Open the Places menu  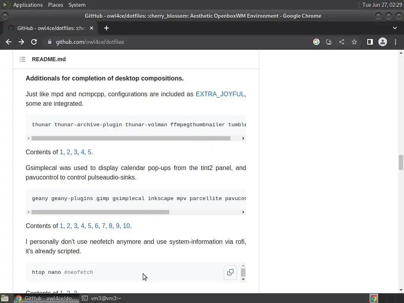(56, 5)
